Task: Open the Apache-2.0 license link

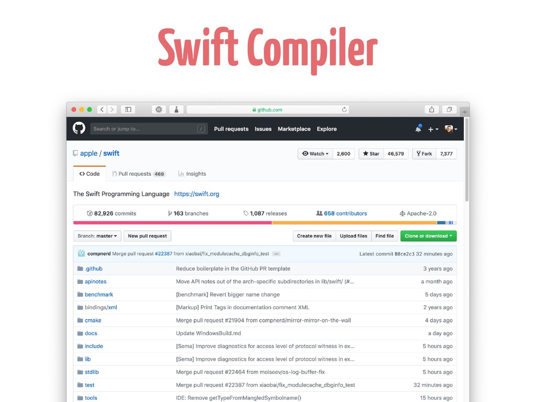Action: [418, 214]
